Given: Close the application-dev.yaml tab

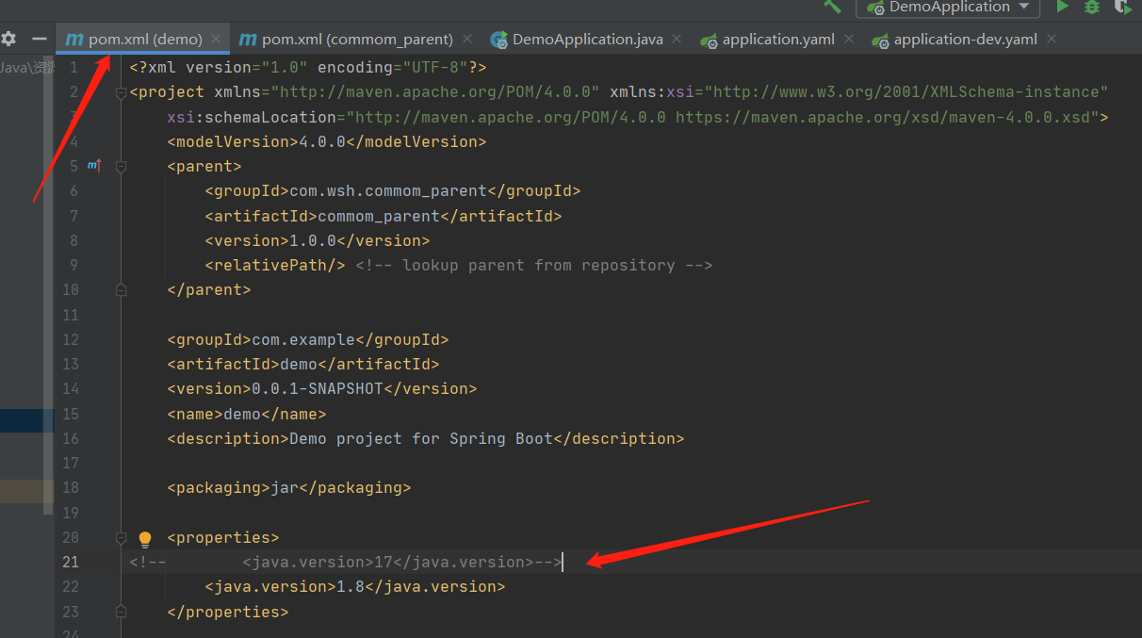Looking at the screenshot, I should 1052,40.
